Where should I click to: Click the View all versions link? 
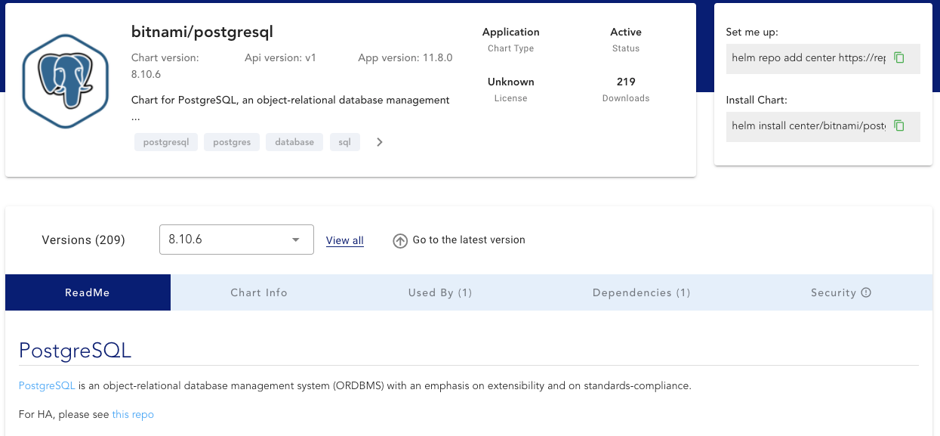coord(345,240)
